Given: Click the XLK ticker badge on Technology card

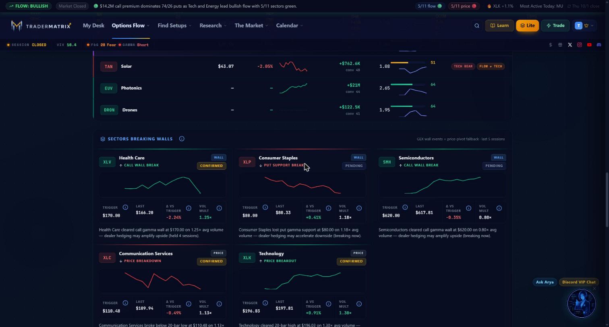Looking at the screenshot, I should 247,258.
